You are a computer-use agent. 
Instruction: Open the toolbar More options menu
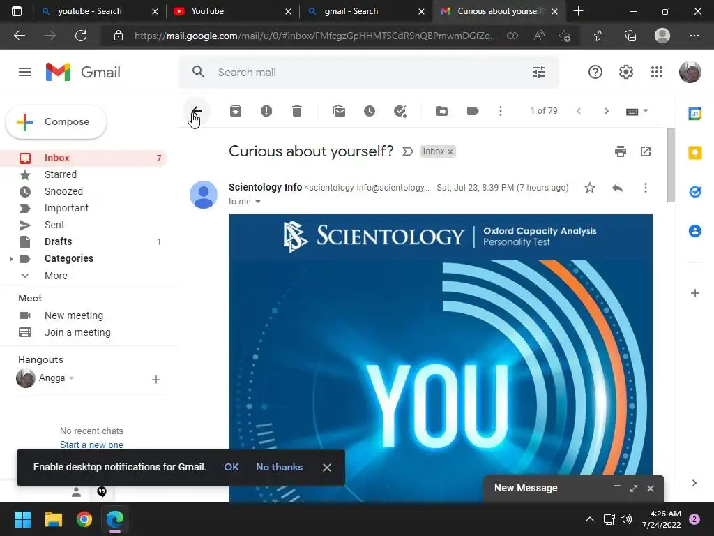(501, 111)
